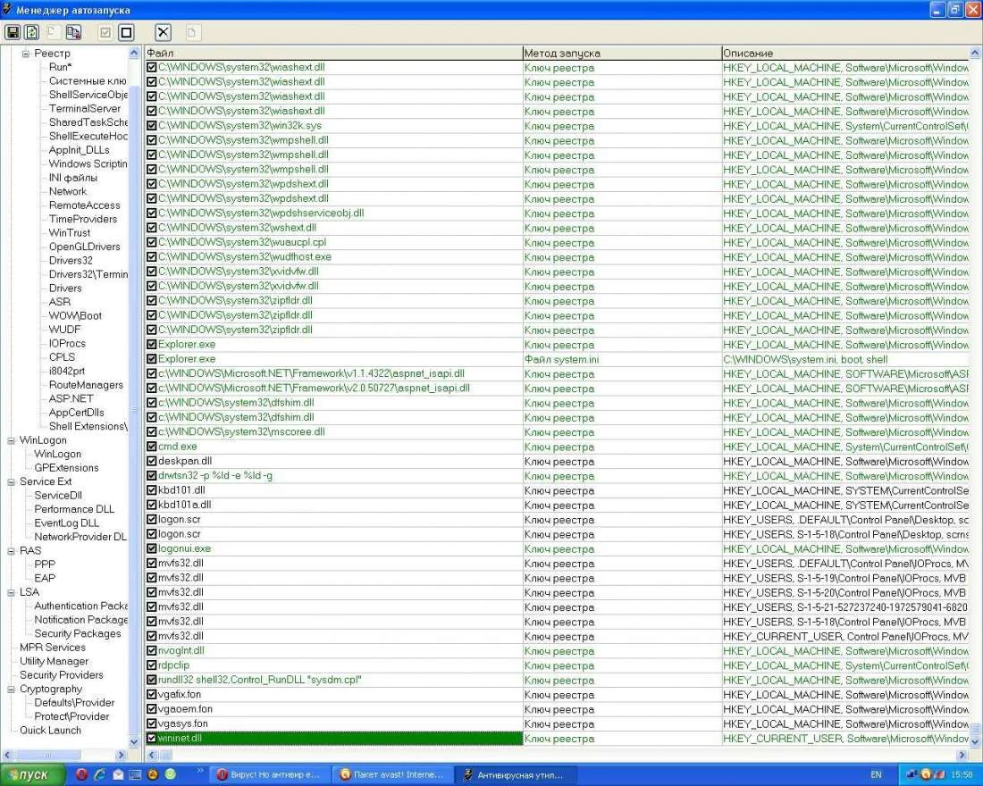Click the delete (X) toolbar icon
This screenshot has width=983, height=786.
pos(163,32)
